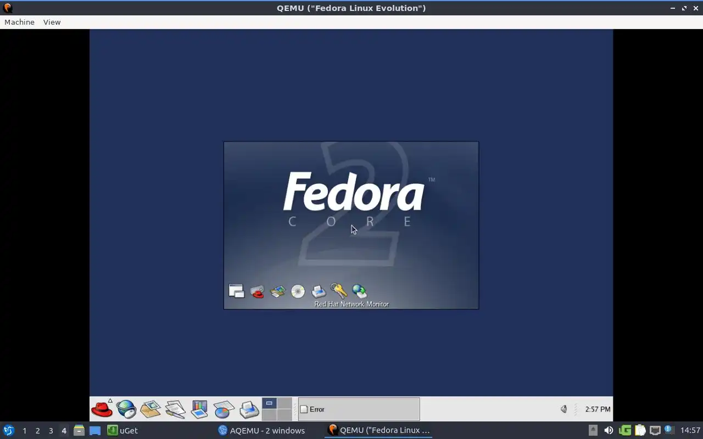Viewport: 703px width, 439px height.
Task: Click the QEMU window title bar icon
Action: [x=8, y=8]
